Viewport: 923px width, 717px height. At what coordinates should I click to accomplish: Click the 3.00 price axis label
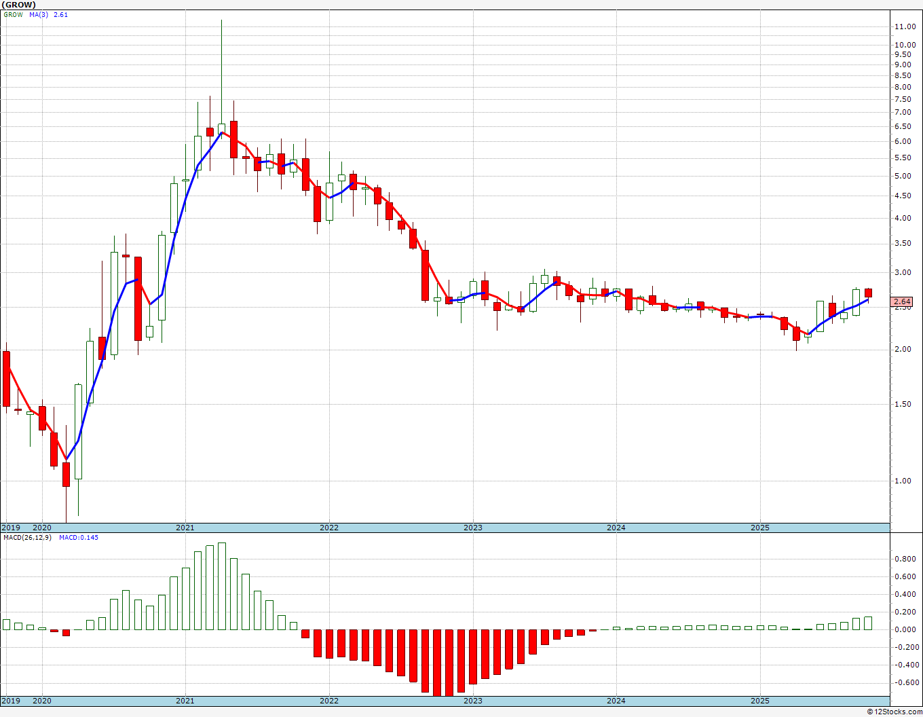[902, 273]
